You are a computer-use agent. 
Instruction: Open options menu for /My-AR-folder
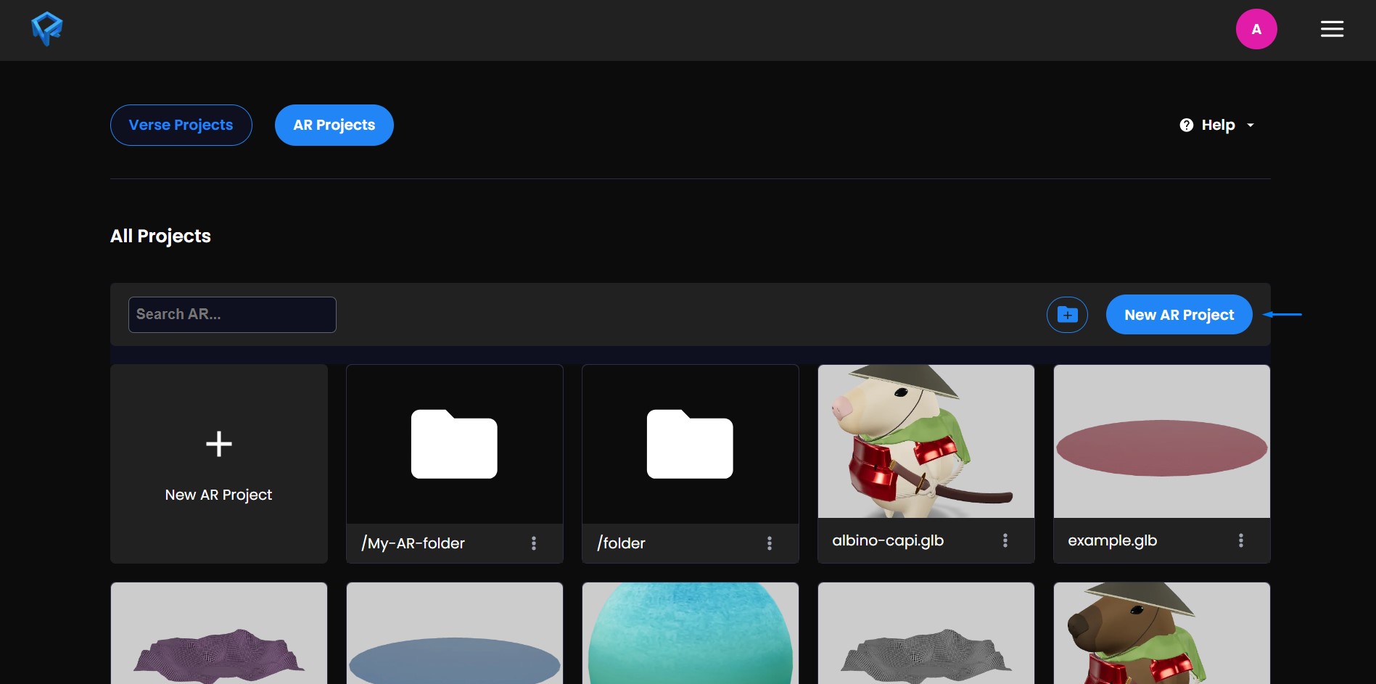point(534,543)
